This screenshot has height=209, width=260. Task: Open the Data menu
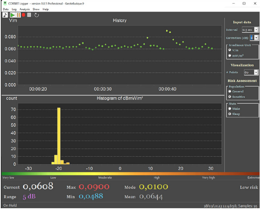(x=6, y=9)
